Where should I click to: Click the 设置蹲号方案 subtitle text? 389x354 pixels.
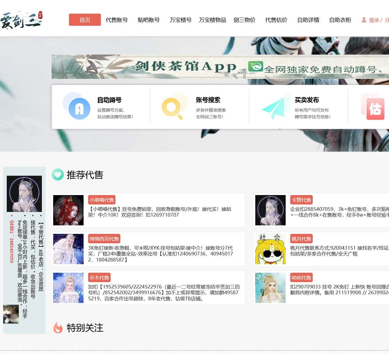tap(111, 110)
